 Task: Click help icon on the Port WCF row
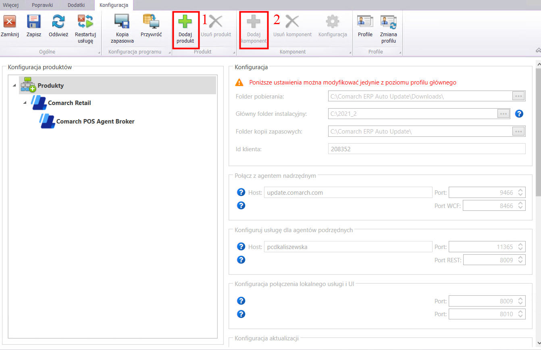(x=241, y=206)
